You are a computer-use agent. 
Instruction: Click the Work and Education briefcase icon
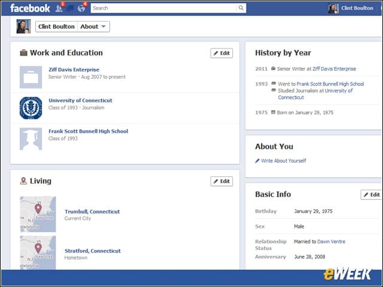point(23,53)
